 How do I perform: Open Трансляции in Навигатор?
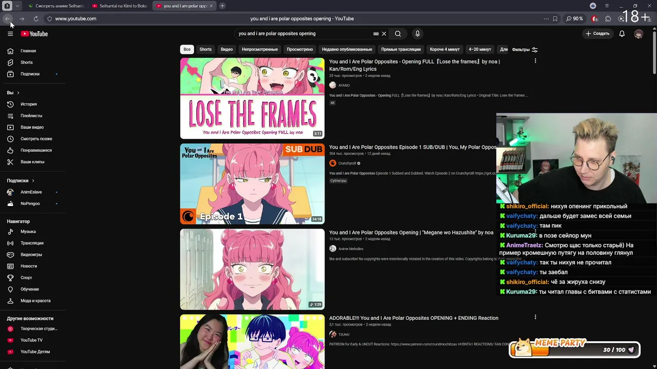click(31, 243)
